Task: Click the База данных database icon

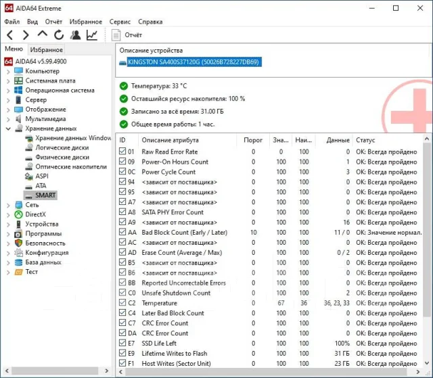Action: coord(18,262)
